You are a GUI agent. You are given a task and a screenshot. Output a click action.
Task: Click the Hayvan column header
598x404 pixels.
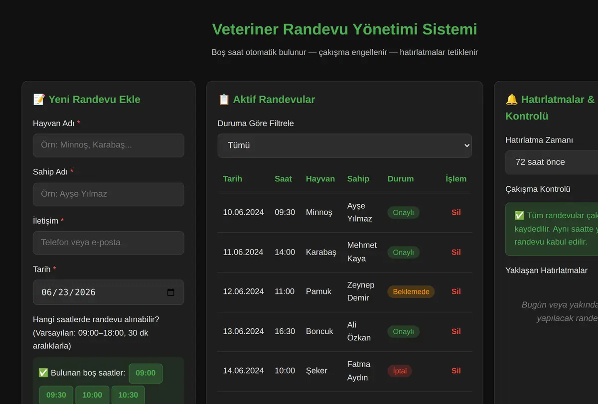pos(320,179)
